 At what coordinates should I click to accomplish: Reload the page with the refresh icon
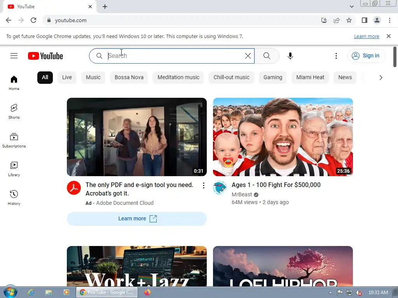(x=33, y=20)
